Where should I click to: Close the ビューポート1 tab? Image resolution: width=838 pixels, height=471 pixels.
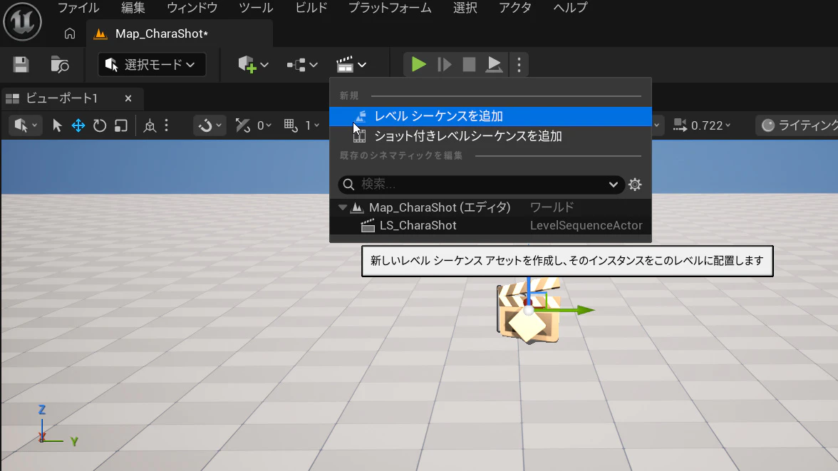(128, 98)
